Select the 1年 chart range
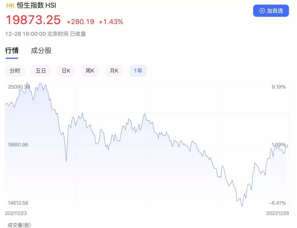This screenshot has width=297, height=228. 138,71
